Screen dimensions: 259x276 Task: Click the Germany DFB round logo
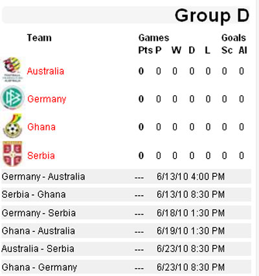[x=12, y=98]
